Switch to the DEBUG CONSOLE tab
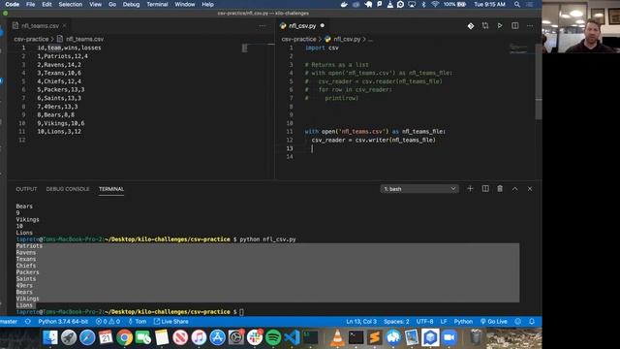 click(x=68, y=189)
